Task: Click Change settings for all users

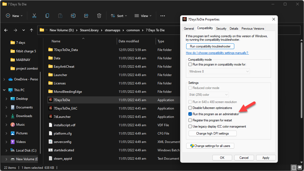Action: (x=210, y=146)
